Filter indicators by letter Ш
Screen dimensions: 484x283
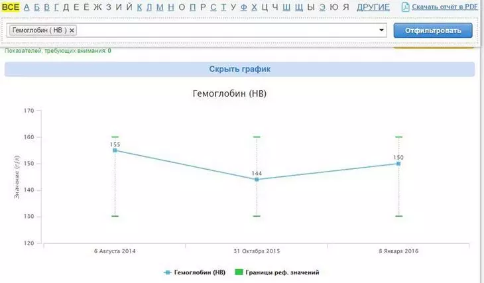286,7
